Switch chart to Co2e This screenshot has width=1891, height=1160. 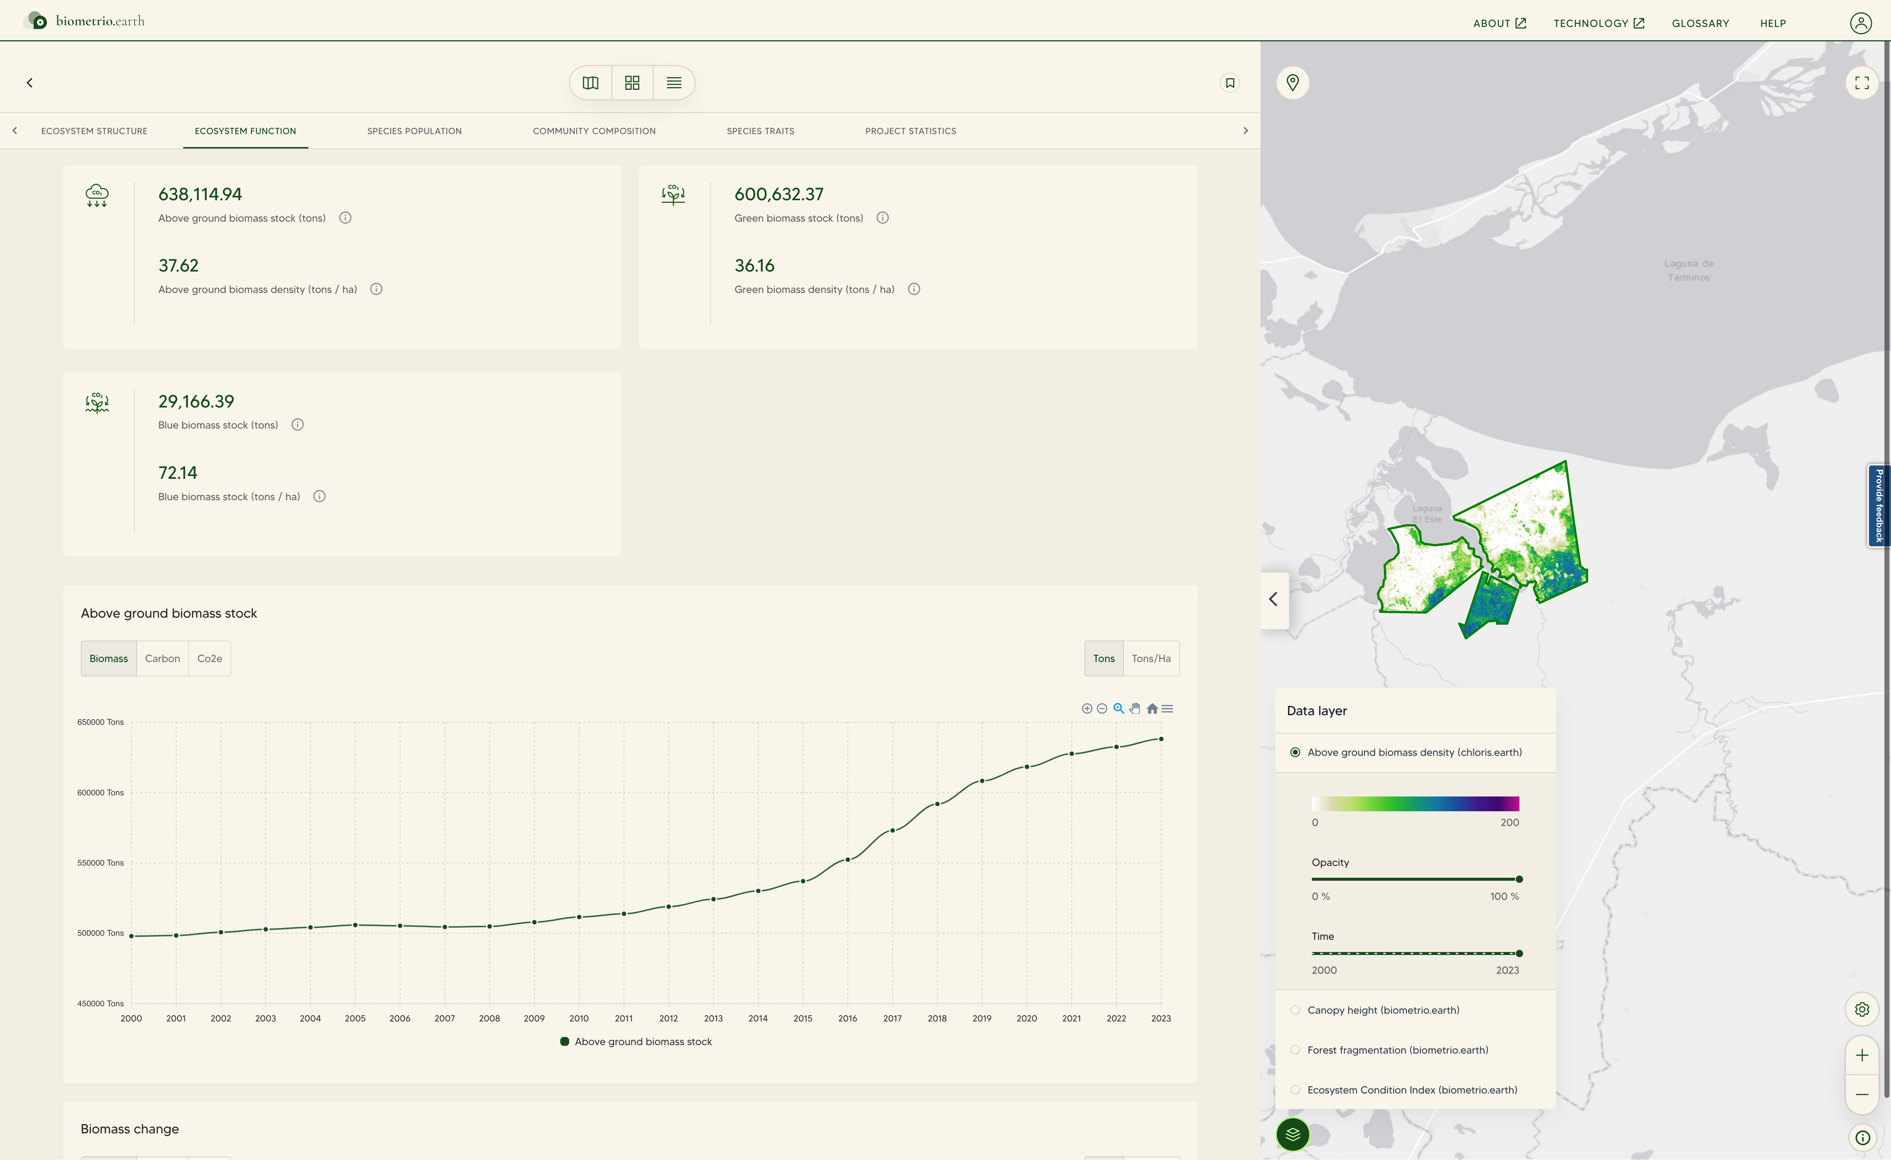pyautogui.click(x=209, y=659)
